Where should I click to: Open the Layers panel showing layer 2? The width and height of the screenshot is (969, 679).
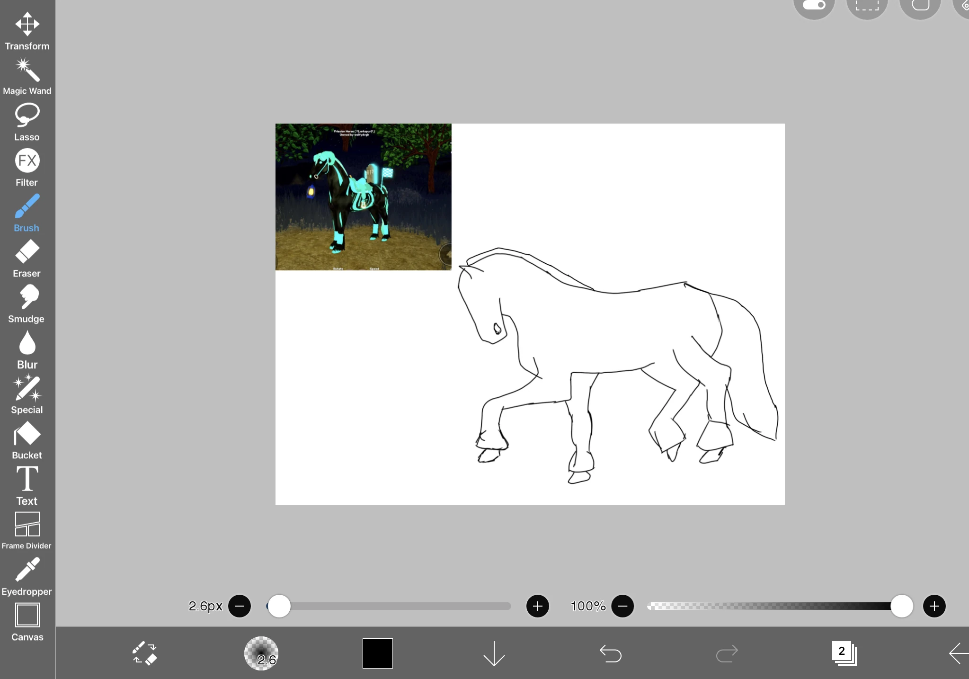pos(844,653)
